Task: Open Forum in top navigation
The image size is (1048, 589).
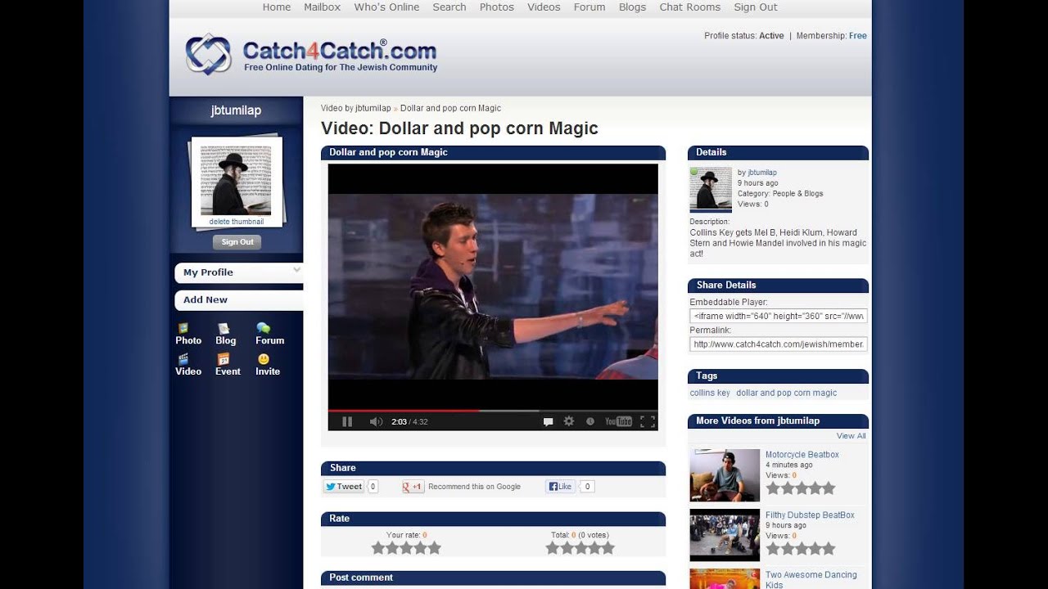Action: (589, 7)
